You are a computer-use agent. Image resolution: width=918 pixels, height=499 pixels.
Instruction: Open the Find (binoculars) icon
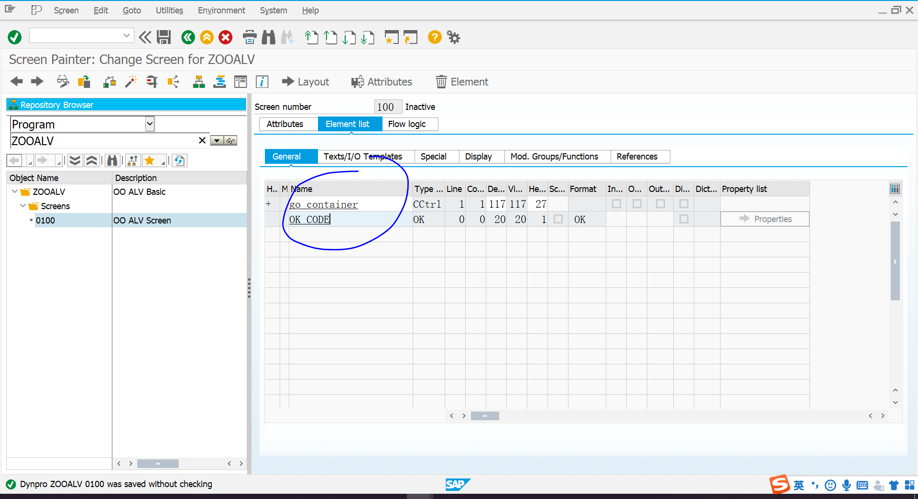[268, 37]
